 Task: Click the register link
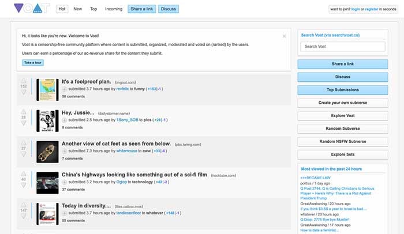click(x=372, y=9)
